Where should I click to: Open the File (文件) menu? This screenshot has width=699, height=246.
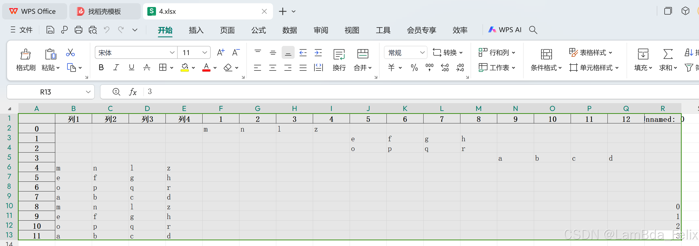pyautogui.click(x=21, y=30)
